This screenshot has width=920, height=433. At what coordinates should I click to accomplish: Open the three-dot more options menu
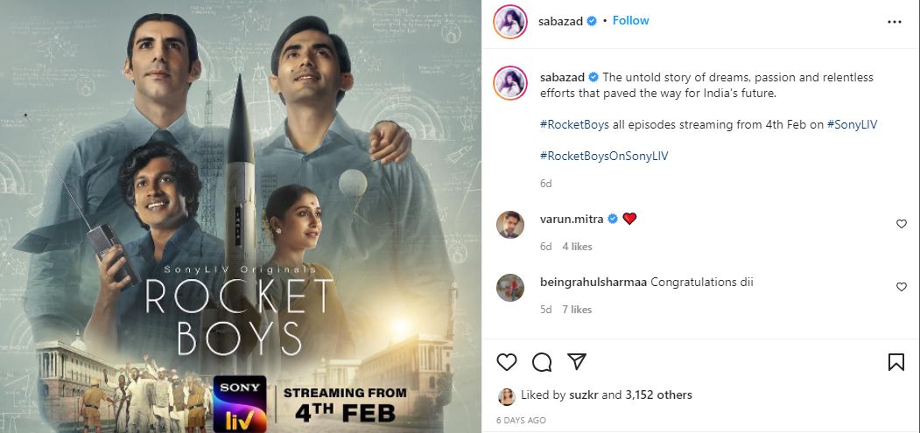(894, 22)
